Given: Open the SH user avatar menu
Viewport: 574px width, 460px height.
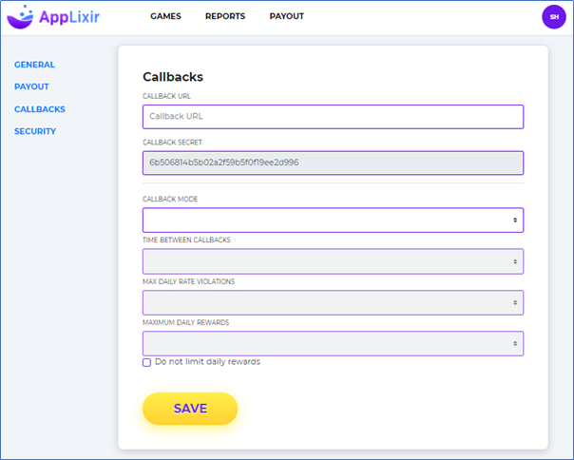Looking at the screenshot, I should tap(553, 16).
